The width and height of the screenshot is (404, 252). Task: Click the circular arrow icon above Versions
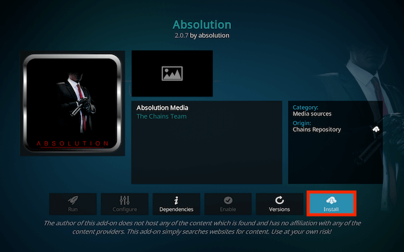(280, 200)
